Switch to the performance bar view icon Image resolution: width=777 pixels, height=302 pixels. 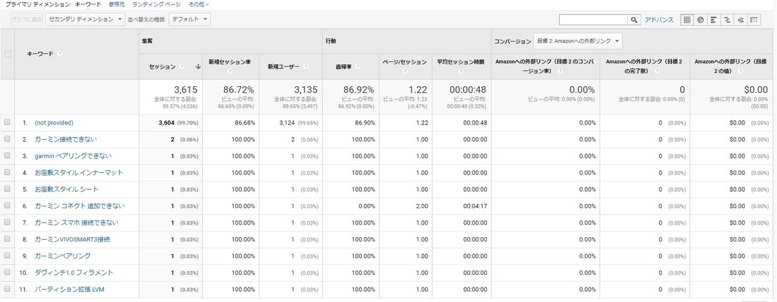[713, 20]
